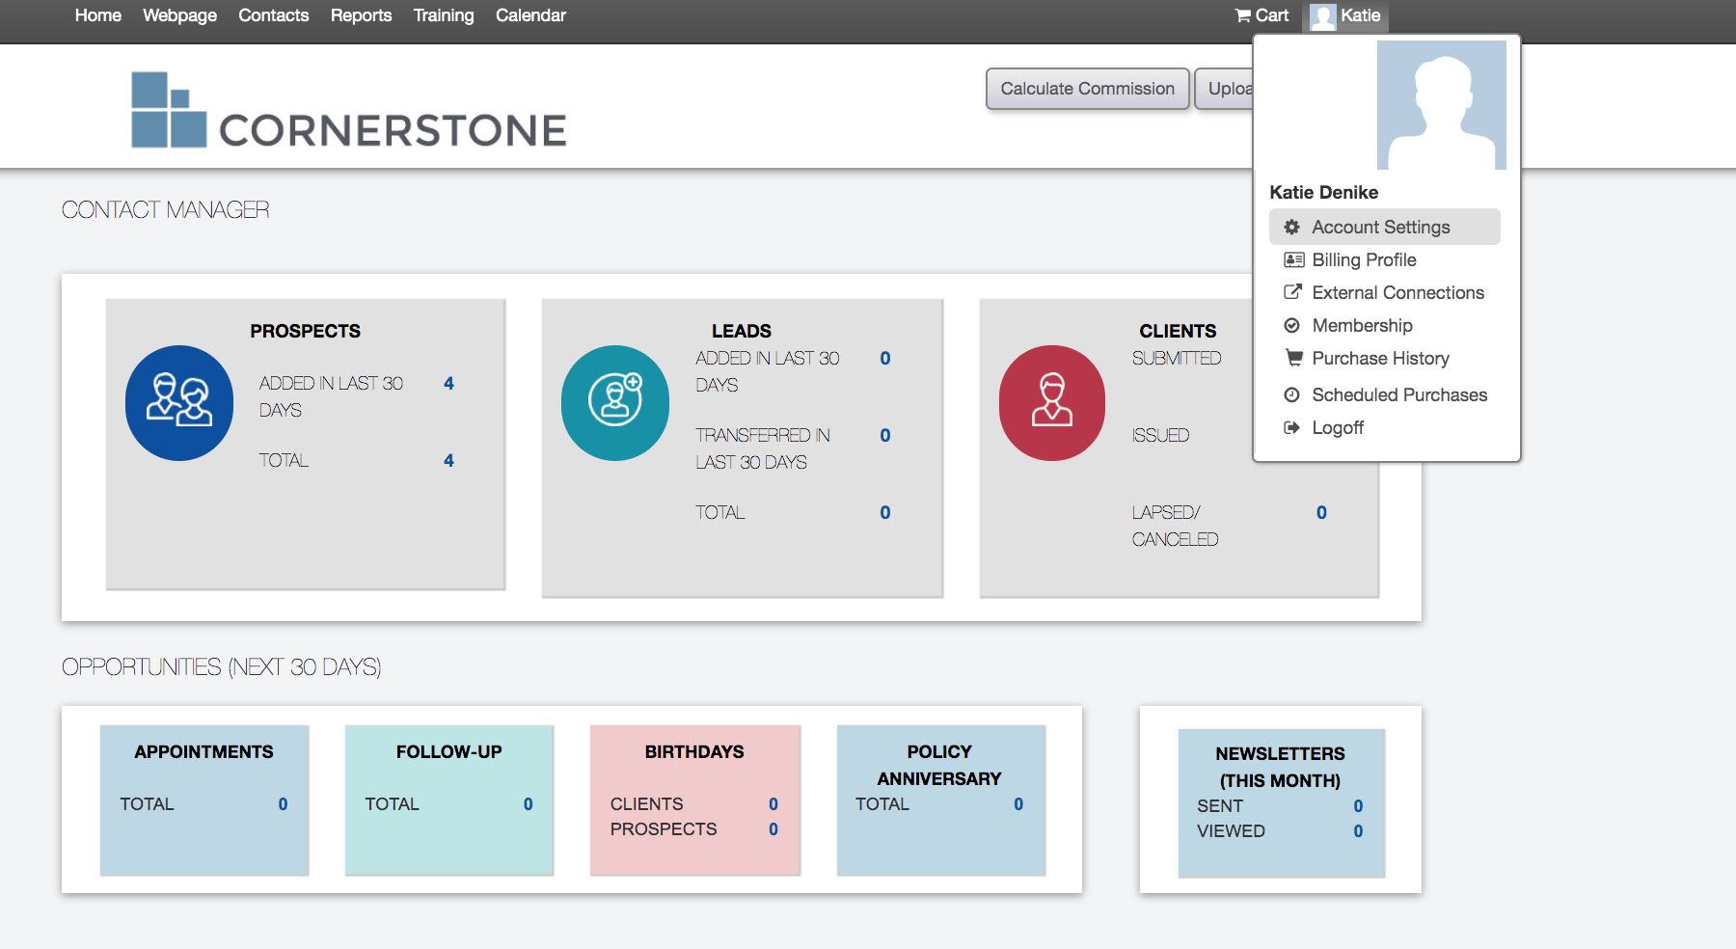Click the External Connections arrow icon
The image size is (1736, 949).
coord(1292,292)
